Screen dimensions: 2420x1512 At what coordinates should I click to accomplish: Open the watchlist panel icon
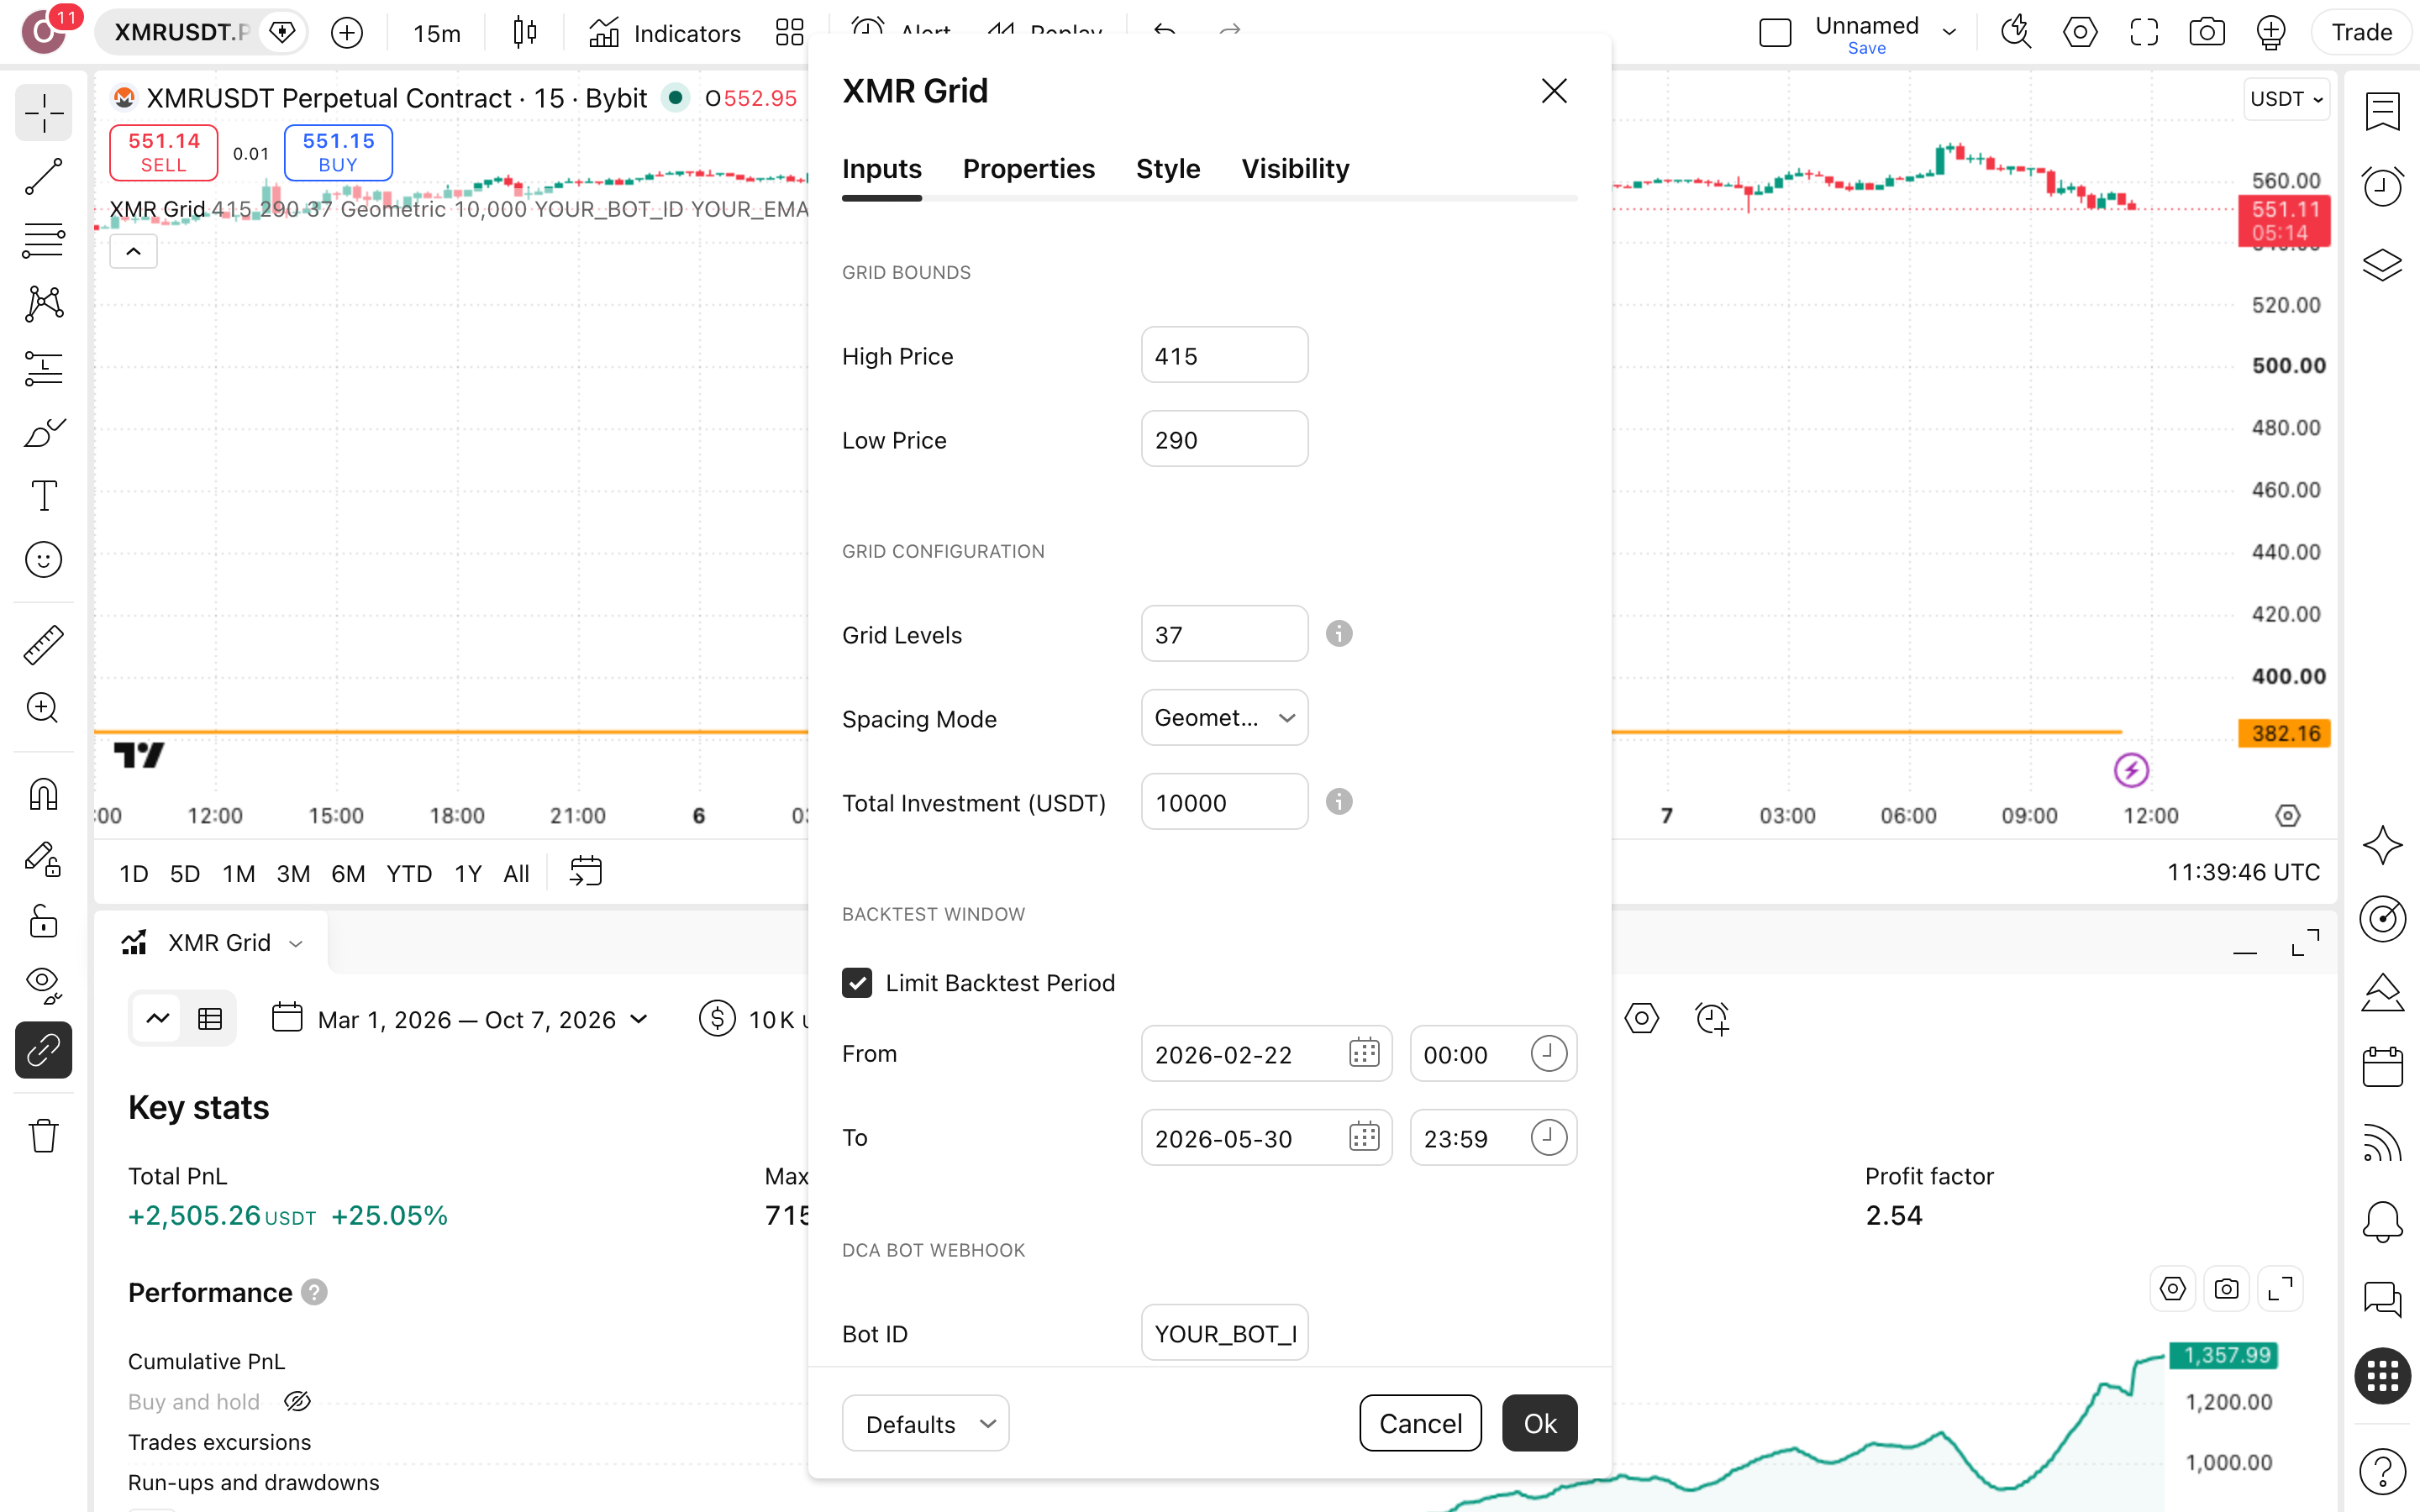click(2382, 110)
